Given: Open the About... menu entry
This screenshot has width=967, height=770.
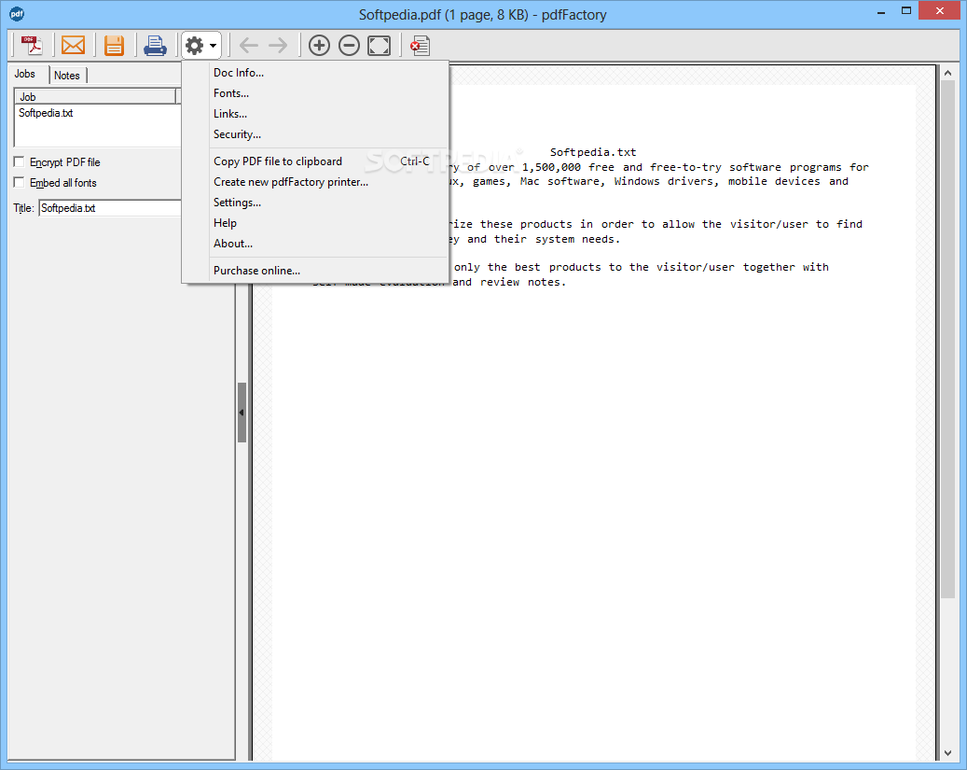Looking at the screenshot, I should (x=315, y=244).
